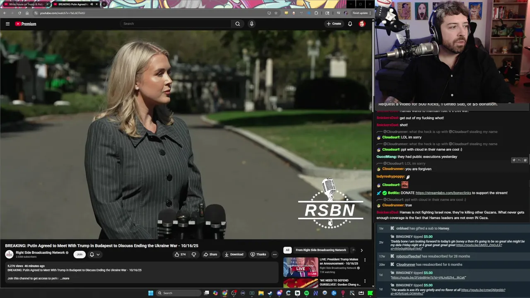530x298 pixels.
Task: Open Spotify from the taskbar
Action: tap(306, 293)
